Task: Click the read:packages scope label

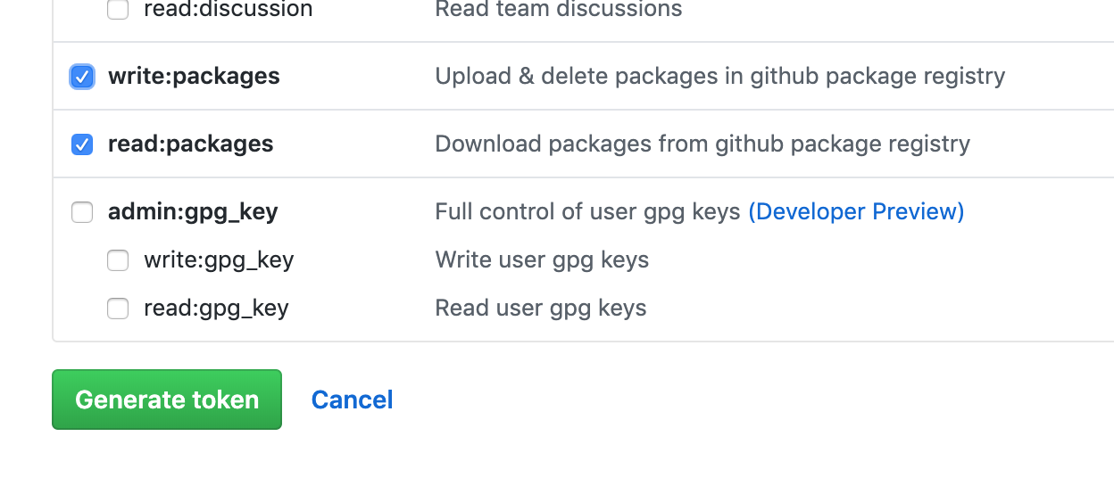Action: click(x=190, y=144)
